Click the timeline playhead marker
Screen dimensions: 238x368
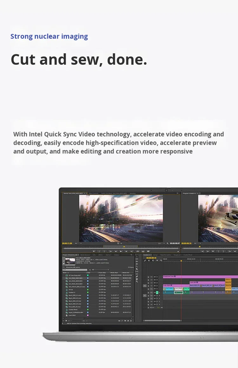181,261
